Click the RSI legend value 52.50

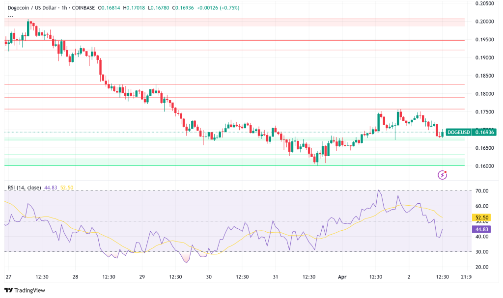pos(67,188)
